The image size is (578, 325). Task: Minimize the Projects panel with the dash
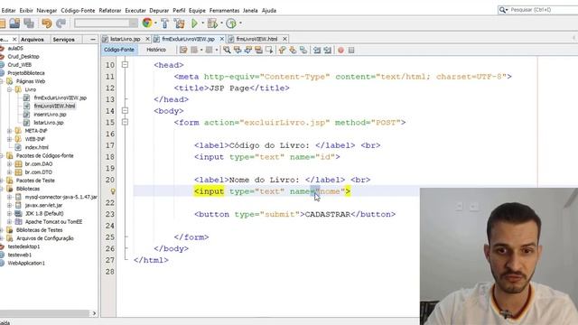tap(92, 39)
